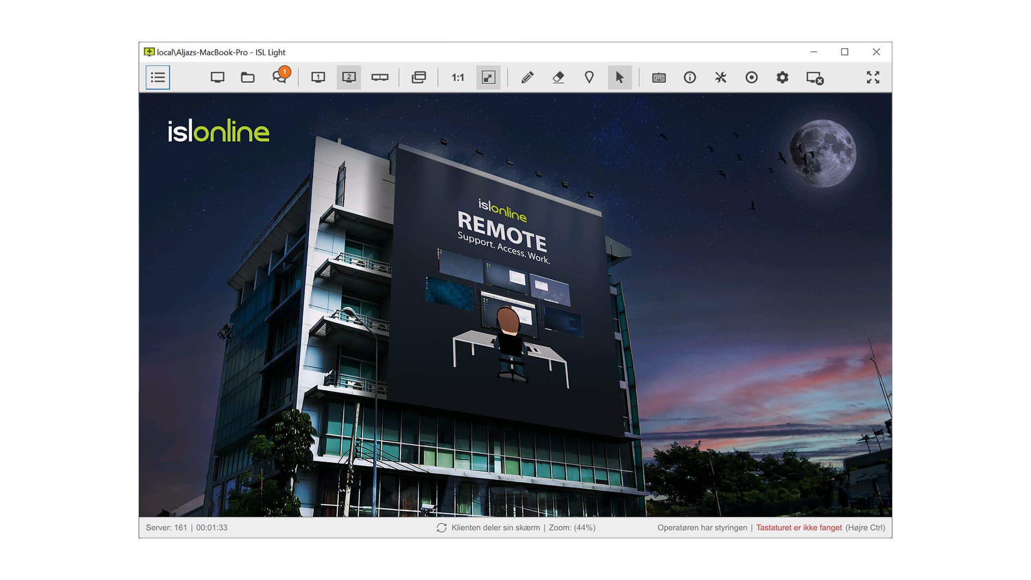The width and height of the screenshot is (1031, 580).
Task: Open the keyboard options icon
Action: 659,77
